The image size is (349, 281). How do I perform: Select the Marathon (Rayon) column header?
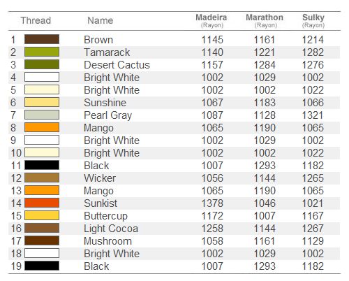[x=265, y=20]
